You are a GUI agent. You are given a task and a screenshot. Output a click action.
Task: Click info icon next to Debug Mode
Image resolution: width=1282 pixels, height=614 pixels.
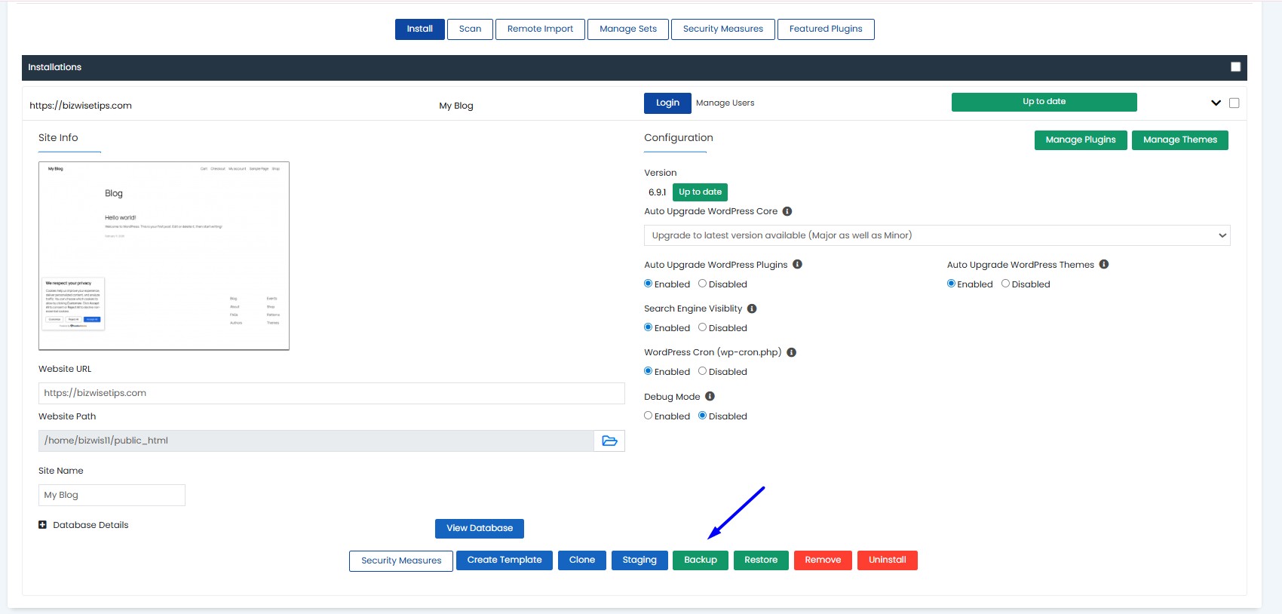click(710, 396)
